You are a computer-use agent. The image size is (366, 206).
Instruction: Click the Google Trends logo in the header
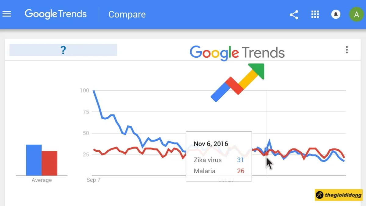pyautogui.click(x=56, y=14)
